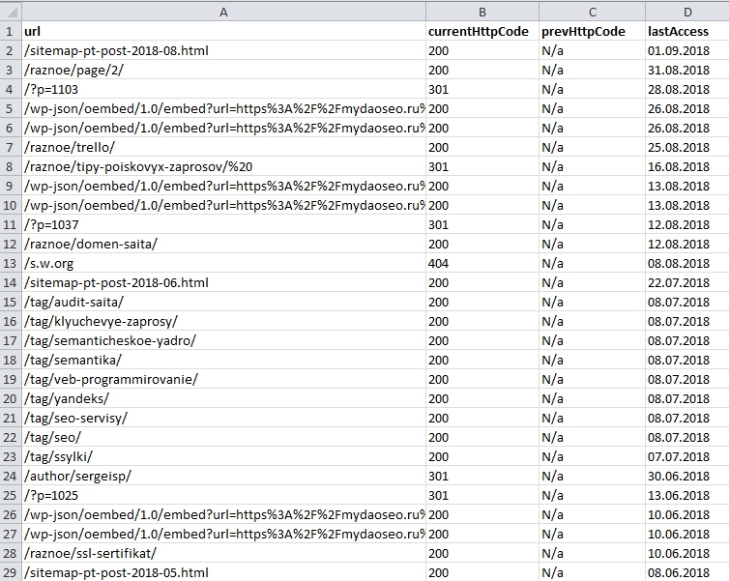Select cell /tag/semantika/
This screenshot has height=581, width=729.
click(223, 361)
